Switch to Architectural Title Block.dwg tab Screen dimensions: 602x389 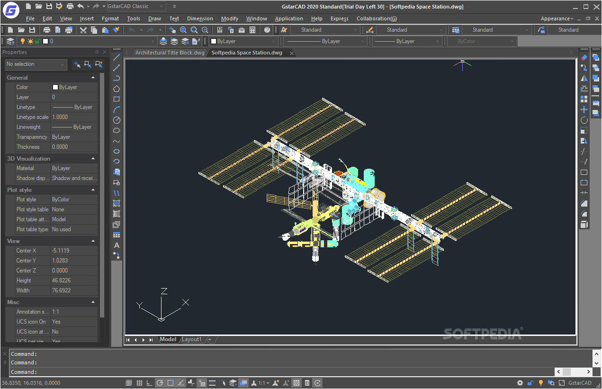pos(170,53)
